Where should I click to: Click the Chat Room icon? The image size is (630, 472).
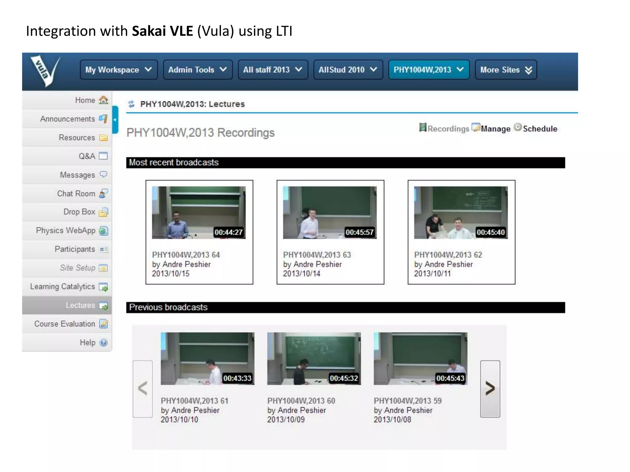pos(103,193)
